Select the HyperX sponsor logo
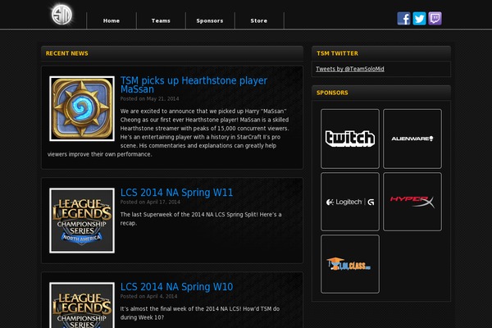This screenshot has height=328, width=492. point(412,202)
